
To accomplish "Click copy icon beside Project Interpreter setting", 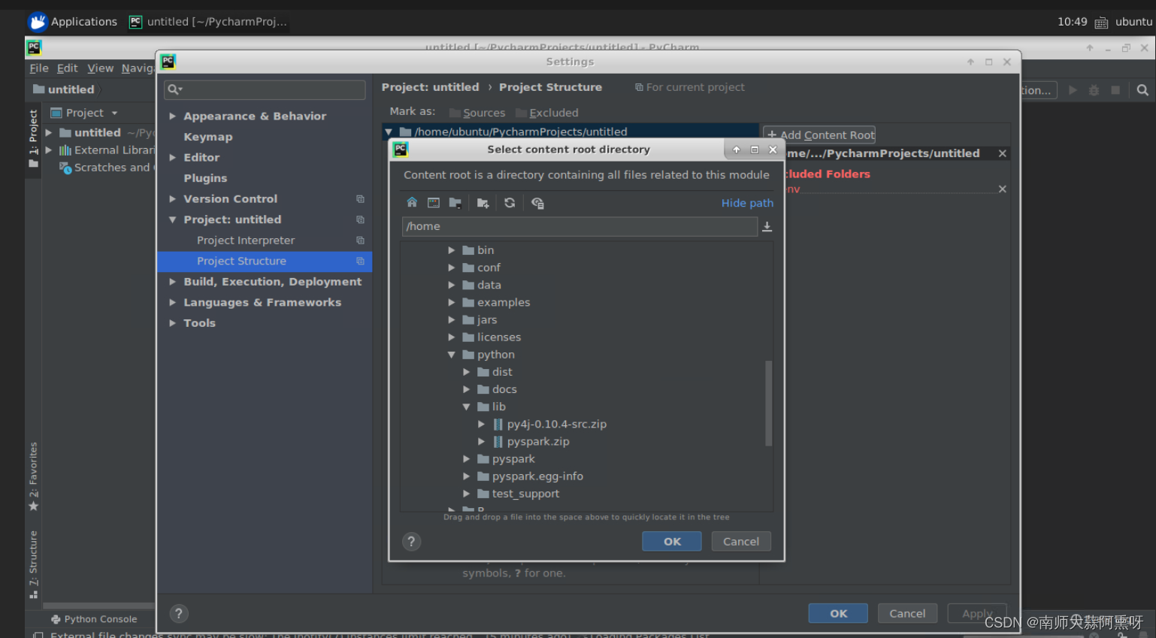I will click(360, 240).
